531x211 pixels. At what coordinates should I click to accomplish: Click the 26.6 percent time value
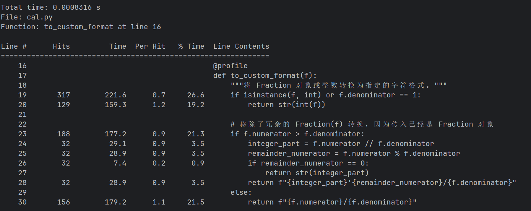point(195,95)
